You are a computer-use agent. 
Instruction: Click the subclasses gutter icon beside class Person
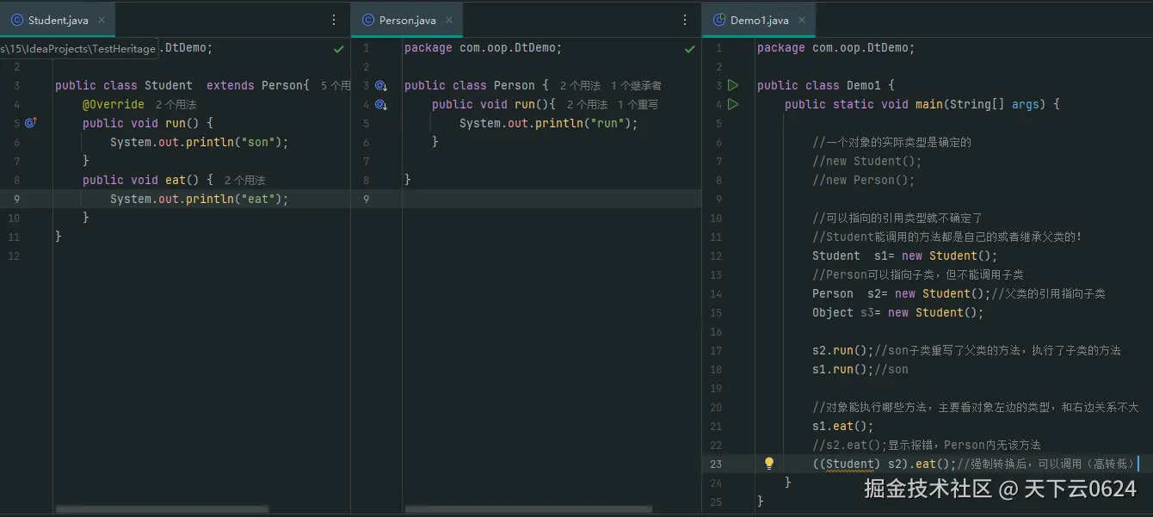pyautogui.click(x=381, y=86)
